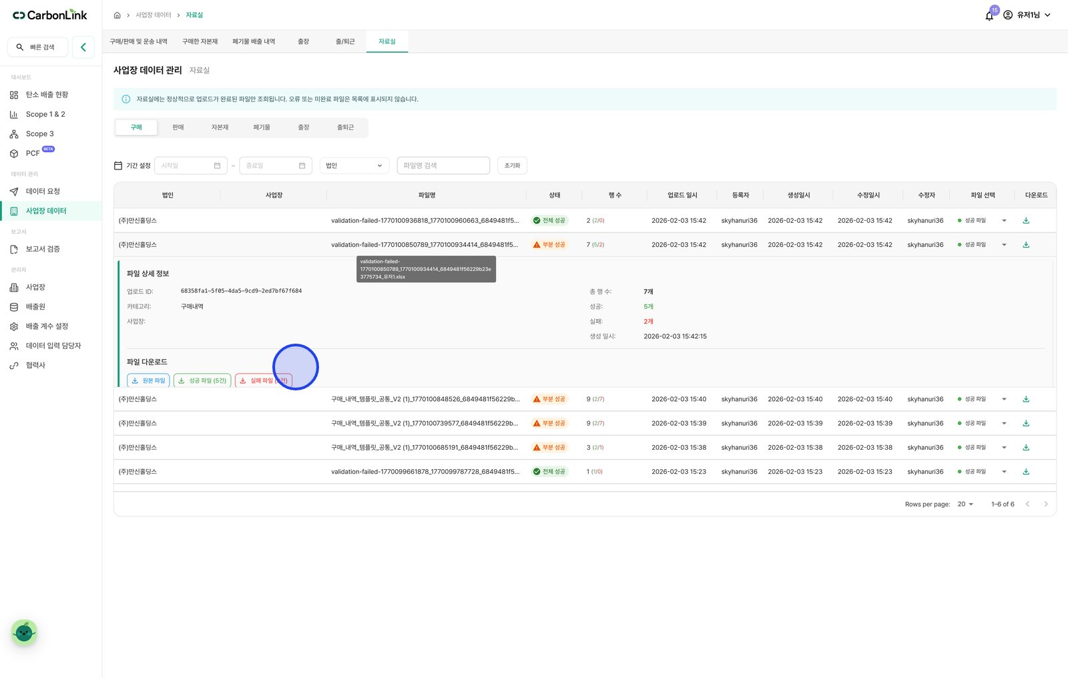The height and width of the screenshot is (678, 1068).
Task: Open the notifications bell icon
Action: click(989, 15)
